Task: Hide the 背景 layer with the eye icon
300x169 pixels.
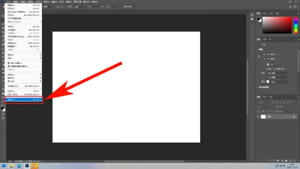Action: pyautogui.click(x=258, y=117)
